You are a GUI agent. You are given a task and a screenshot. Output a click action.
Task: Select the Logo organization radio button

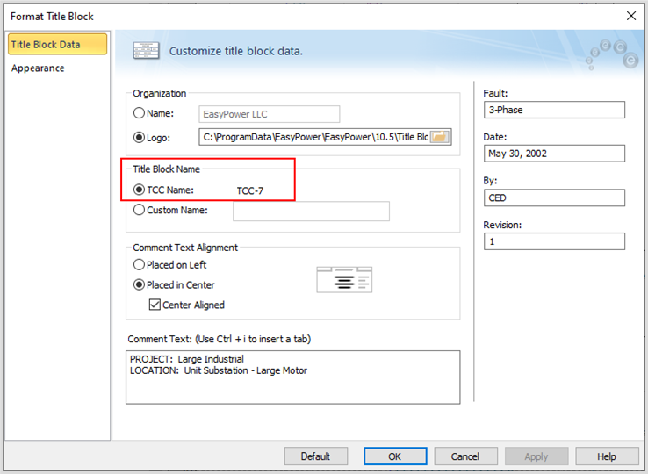(x=139, y=137)
